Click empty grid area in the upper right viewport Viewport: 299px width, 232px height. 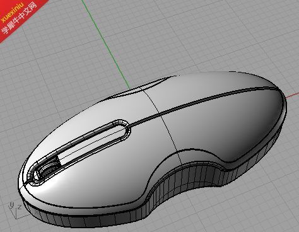232,32
